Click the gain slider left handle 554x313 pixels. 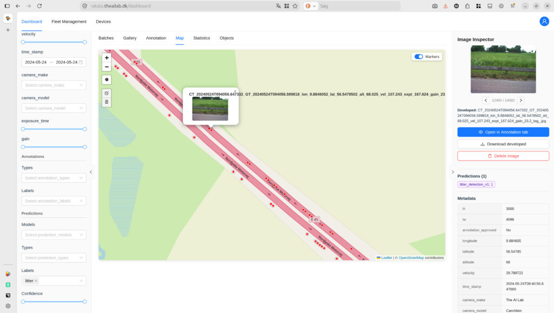tap(23, 147)
